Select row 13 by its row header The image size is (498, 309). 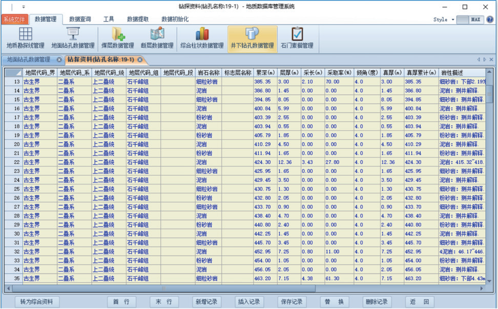click(14, 82)
